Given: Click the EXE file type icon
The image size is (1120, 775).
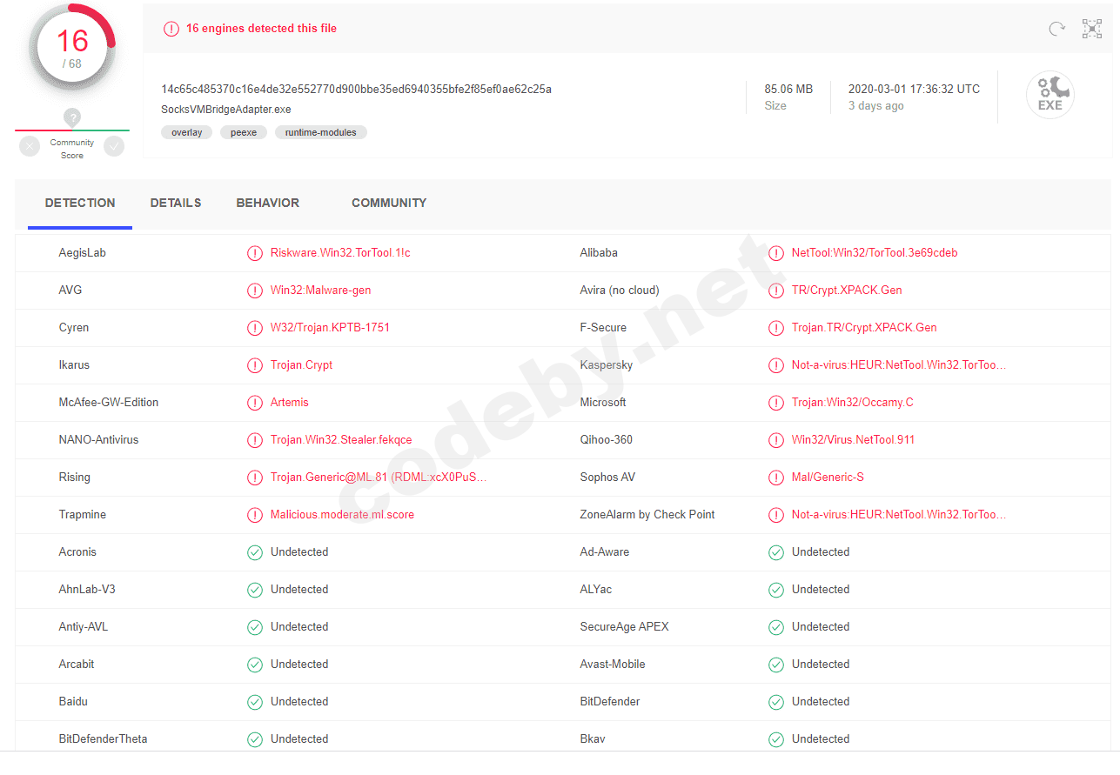Looking at the screenshot, I should [x=1050, y=95].
